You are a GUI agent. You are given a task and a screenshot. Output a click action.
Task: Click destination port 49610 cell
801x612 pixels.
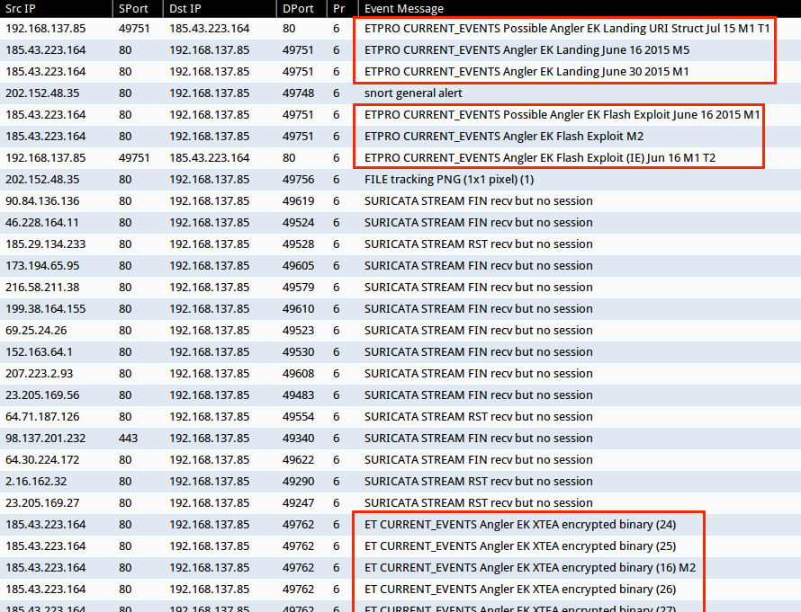(x=298, y=308)
